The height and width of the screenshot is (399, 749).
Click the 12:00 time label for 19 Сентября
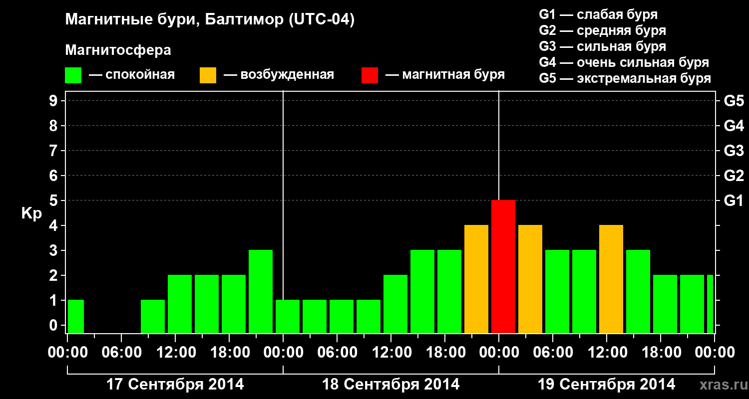[x=607, y=353]
